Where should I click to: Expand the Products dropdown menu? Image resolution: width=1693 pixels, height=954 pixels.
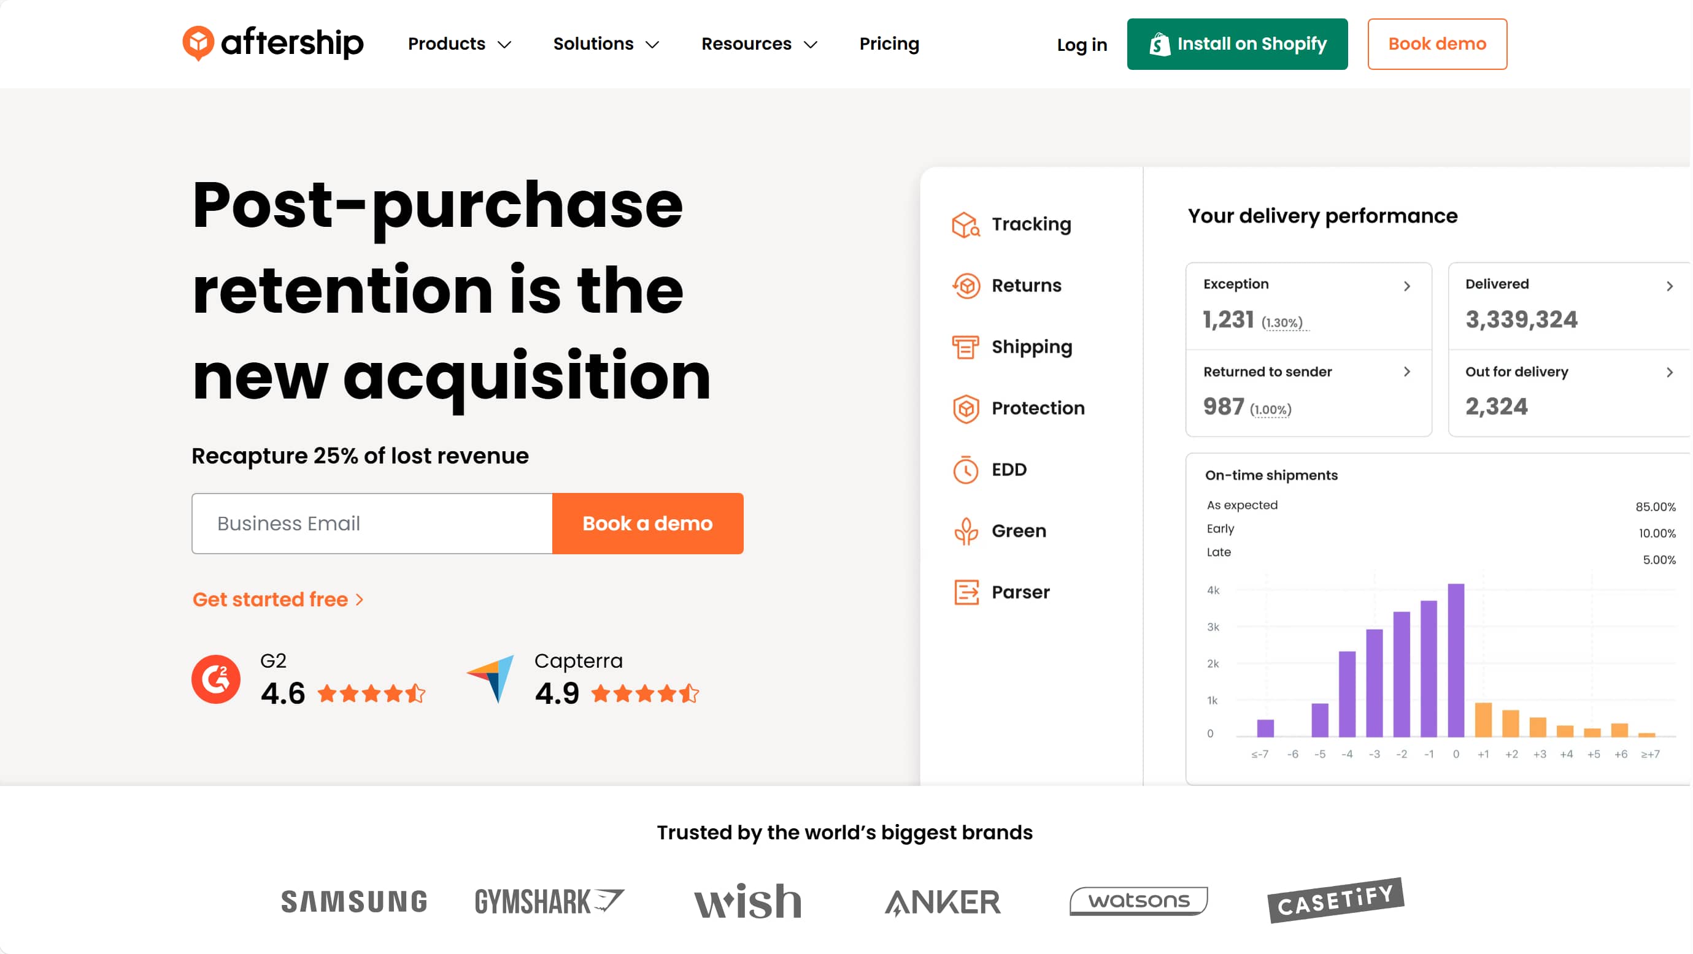(460, 44)
